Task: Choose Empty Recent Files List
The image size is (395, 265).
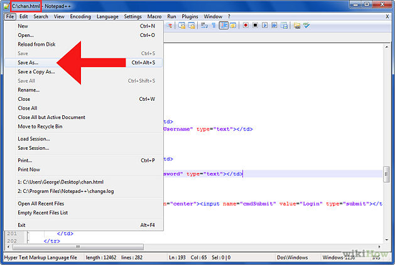Action: click(x=84, y=213)
